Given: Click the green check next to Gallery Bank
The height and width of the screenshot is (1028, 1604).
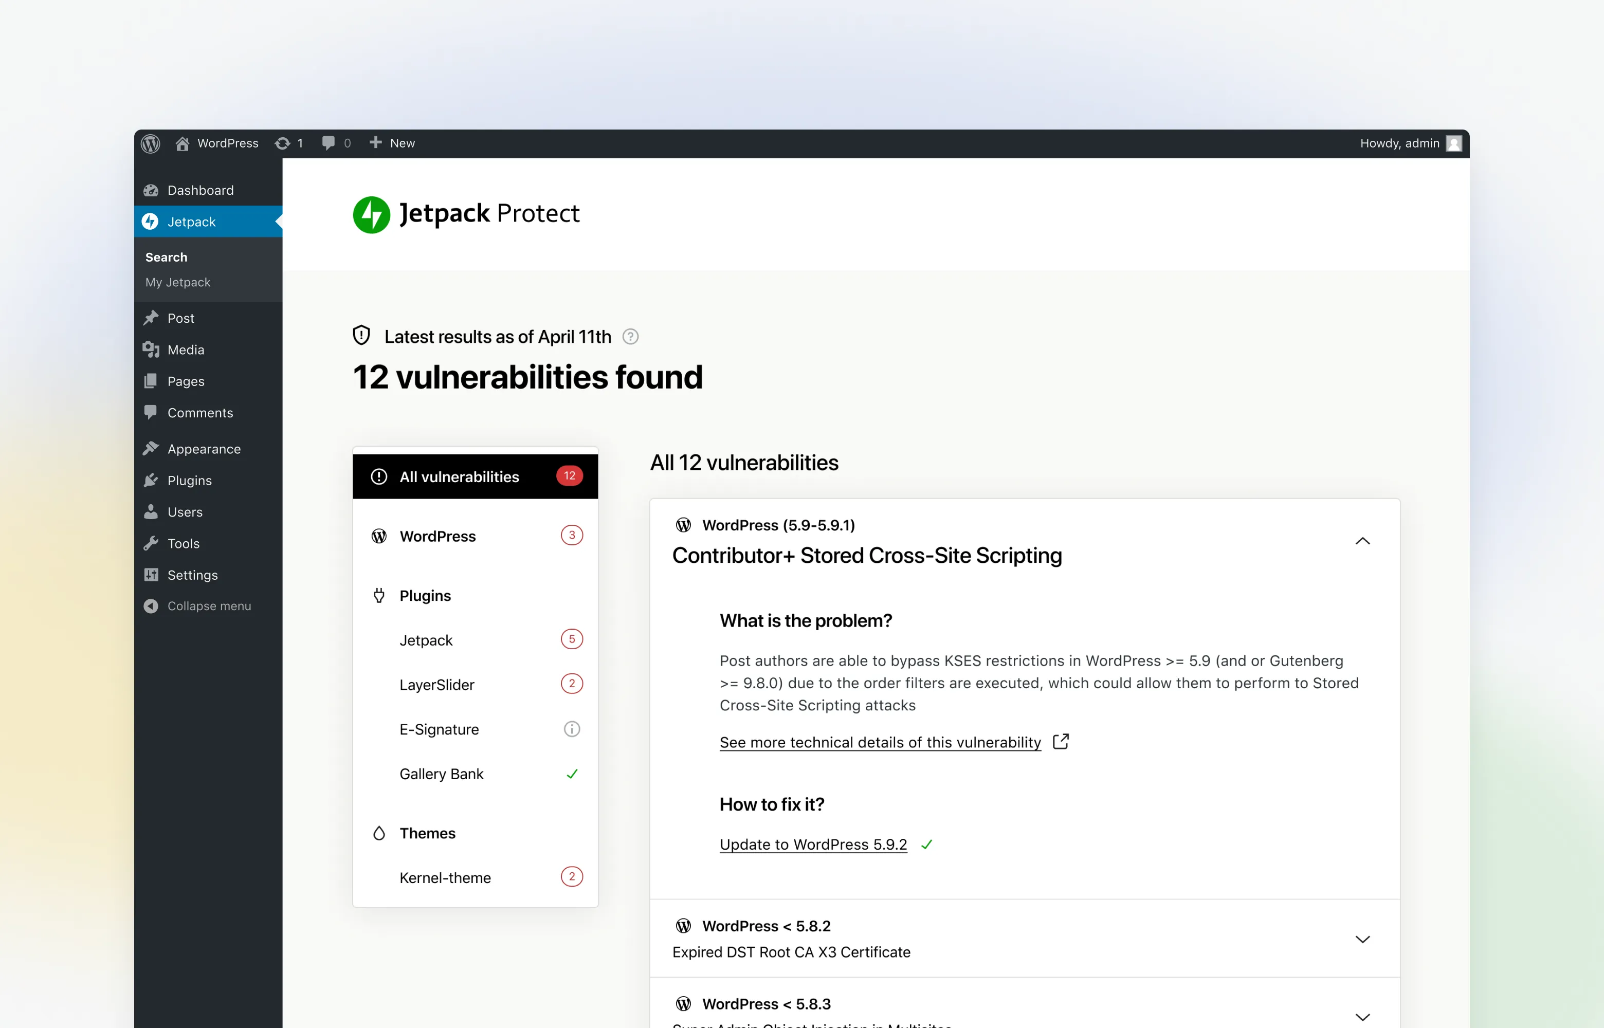Looking at the screenshot, I should (572, 774).
